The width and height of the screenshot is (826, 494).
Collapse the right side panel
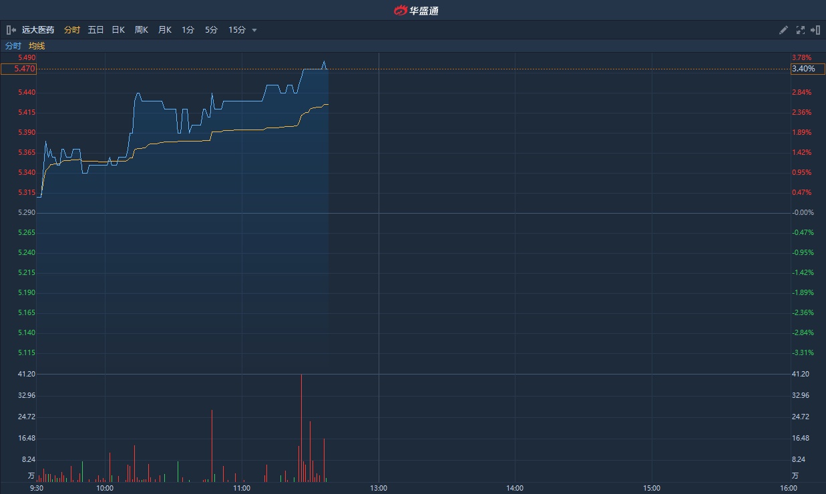[815, 30]
